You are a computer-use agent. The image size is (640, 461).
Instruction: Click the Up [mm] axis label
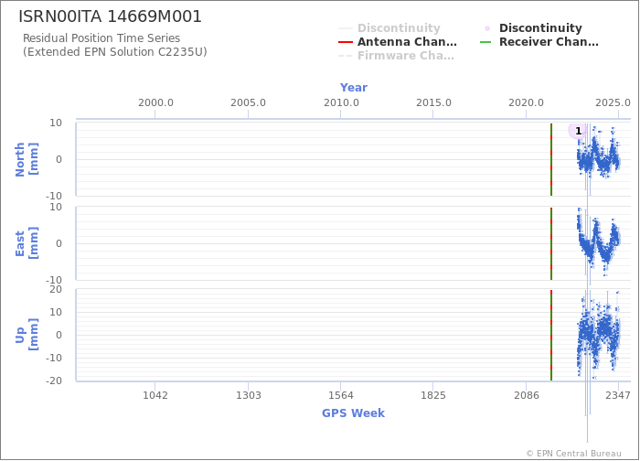[27, 336]
